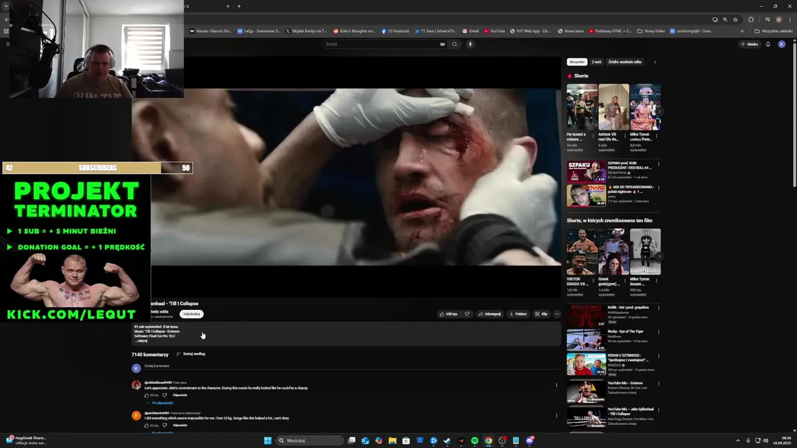Select the Wszystkie filter chip
This screenshot has width=797, height=448.
click(x=577, y=62)
